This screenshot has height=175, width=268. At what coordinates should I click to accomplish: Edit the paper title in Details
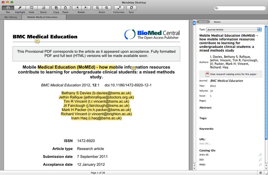point(229,43)
